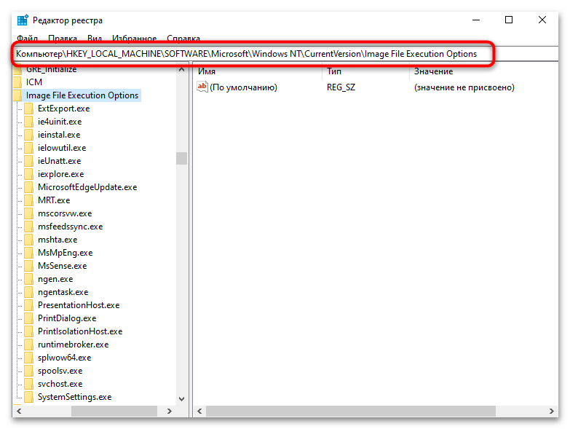Screen dimensions: 570x429
Task: Select the spoolsv.exe key
Action: pos(60,371)
